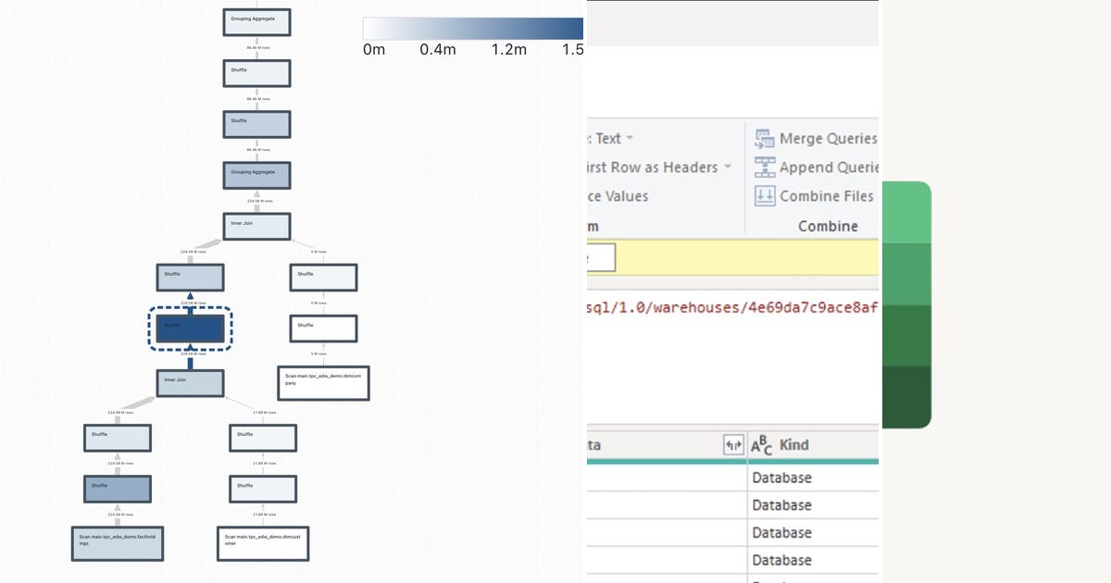Open the First Row as Headers dropdown arrow
The width and height of the screenshot is (1111, 583).
pyautogui.click(x=729, y=167)
